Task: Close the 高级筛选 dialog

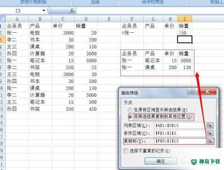Action: coord(207,91)
